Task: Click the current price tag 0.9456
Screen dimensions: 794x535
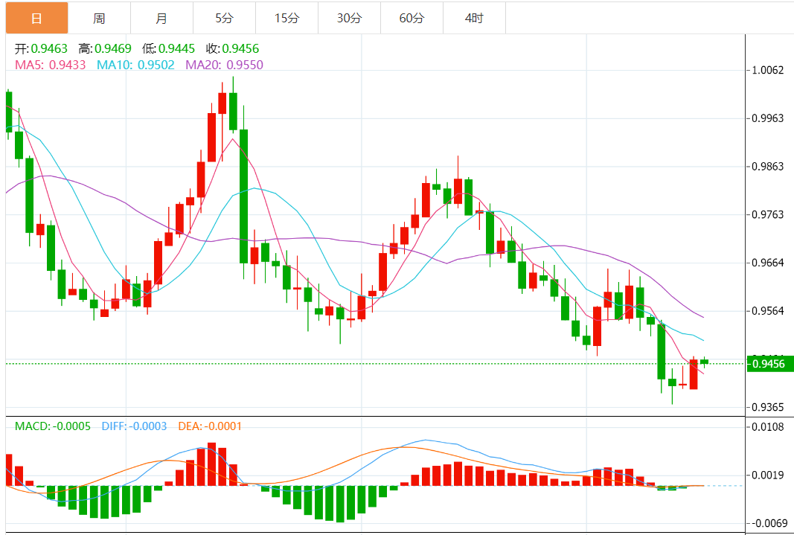Action: pyautogui.click(x=769, y=363)
